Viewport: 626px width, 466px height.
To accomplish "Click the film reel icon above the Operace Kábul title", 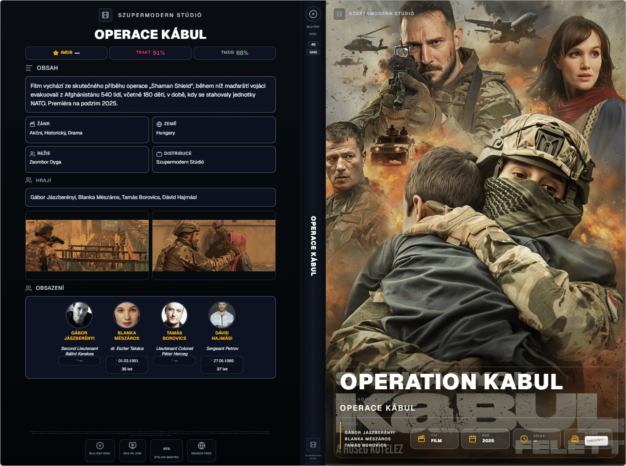I will pyautogui.click(x=105, y=15).
